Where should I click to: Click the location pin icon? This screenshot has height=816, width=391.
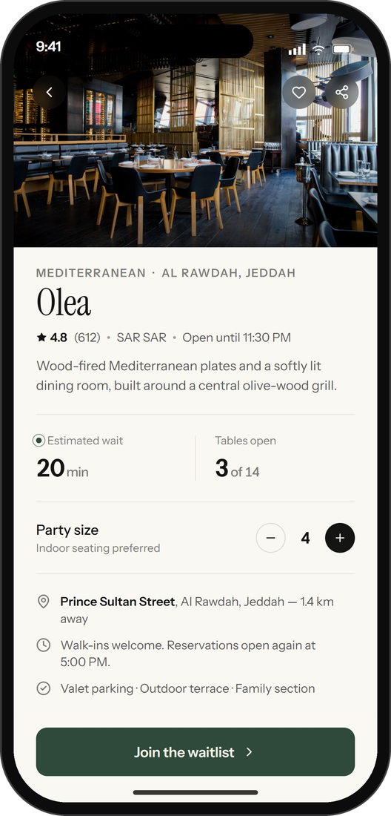click(44, 602)
